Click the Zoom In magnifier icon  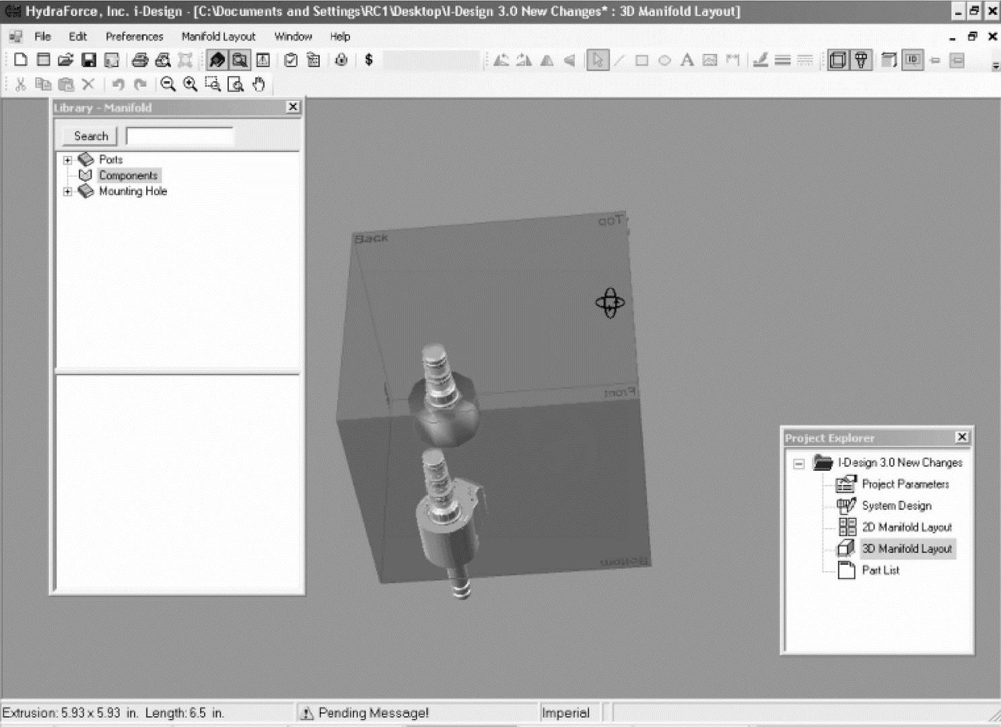pos(191,84)
